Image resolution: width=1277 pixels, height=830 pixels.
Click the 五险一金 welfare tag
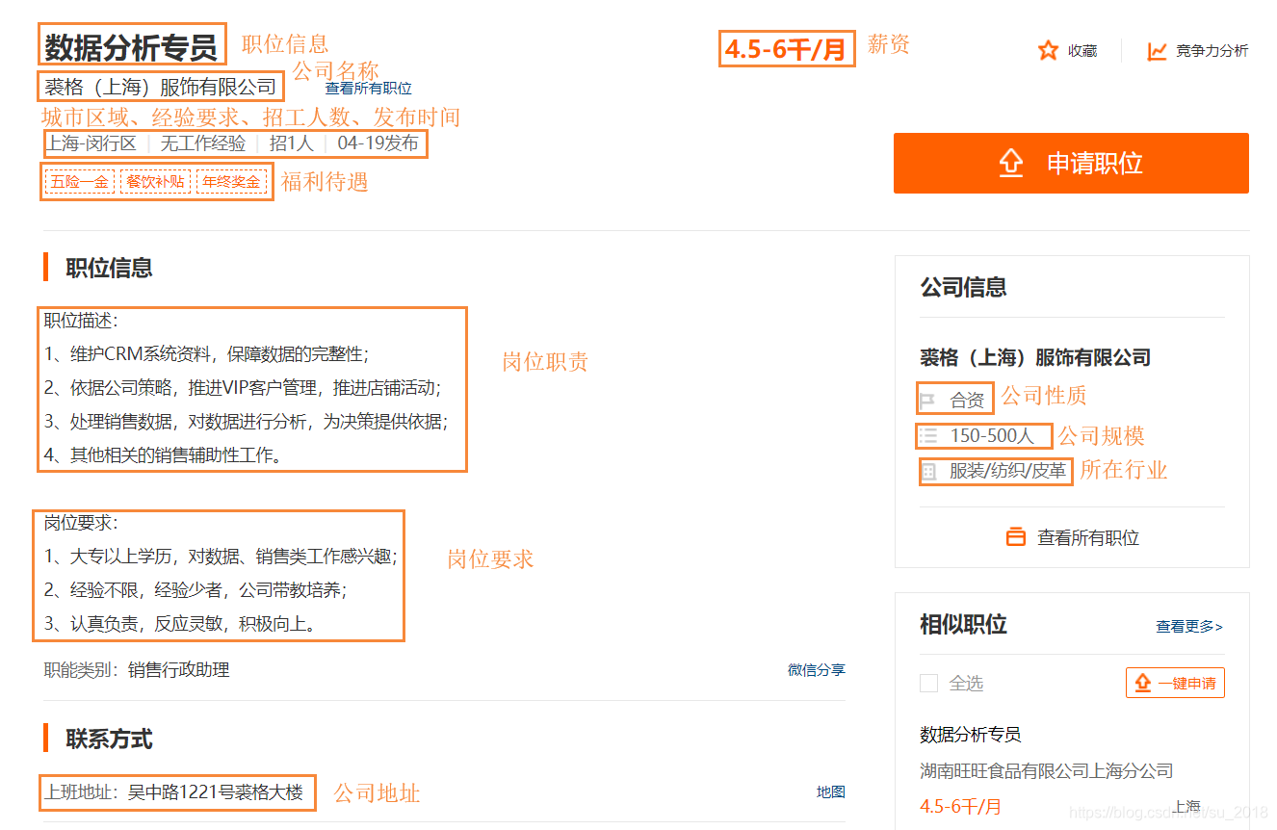79,182
